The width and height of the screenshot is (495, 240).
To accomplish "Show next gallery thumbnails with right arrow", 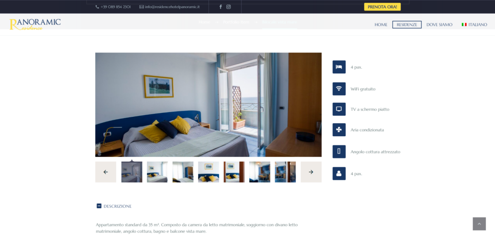I will coord(311,172).
